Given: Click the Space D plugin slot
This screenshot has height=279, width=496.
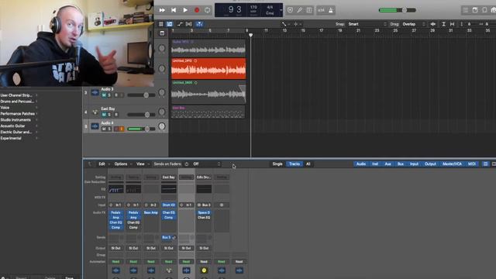Looking at the screenshot, I should (x=204, y=212).
